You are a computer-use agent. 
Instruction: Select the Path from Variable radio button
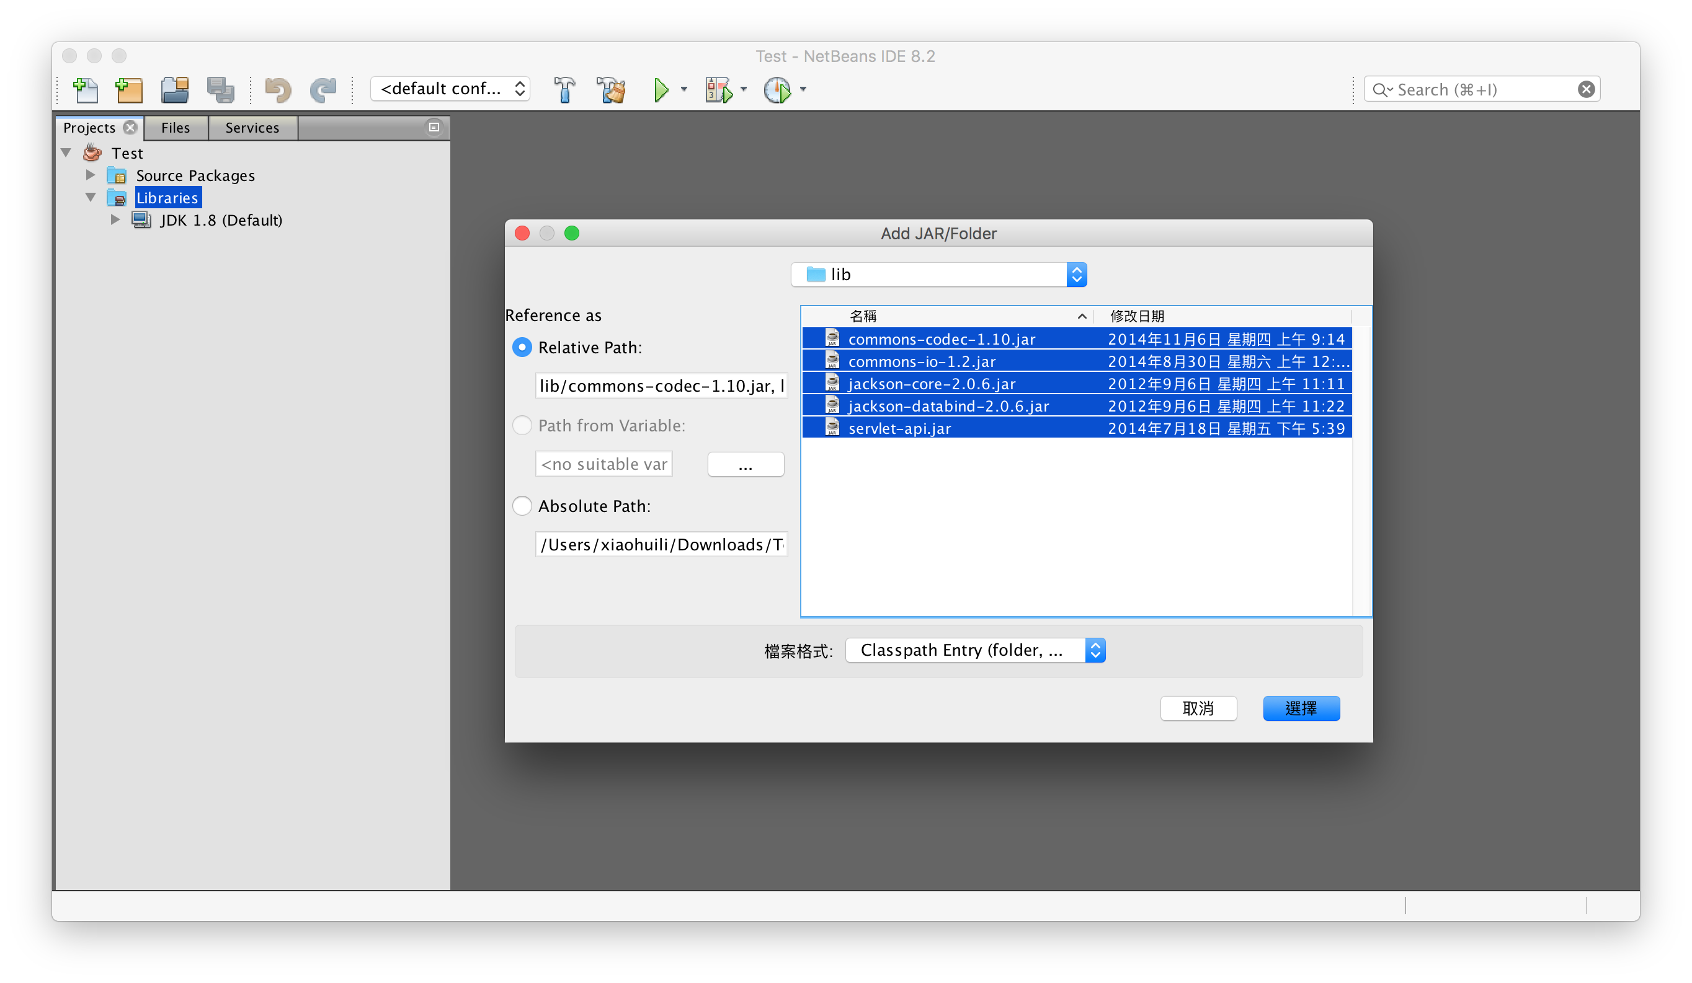[x=522, y=425]
